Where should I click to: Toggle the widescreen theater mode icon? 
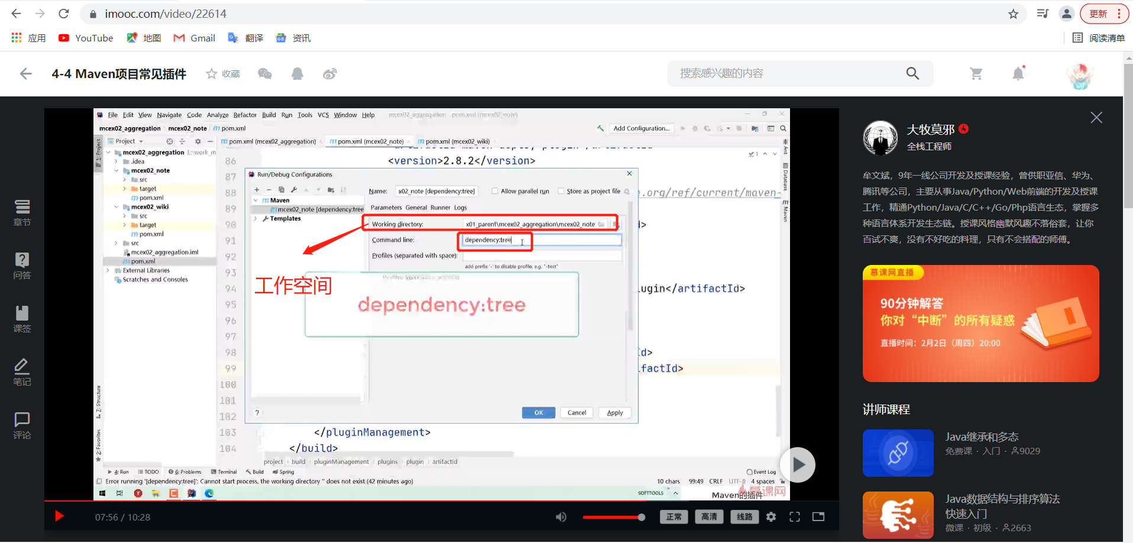tap(818, 517)
